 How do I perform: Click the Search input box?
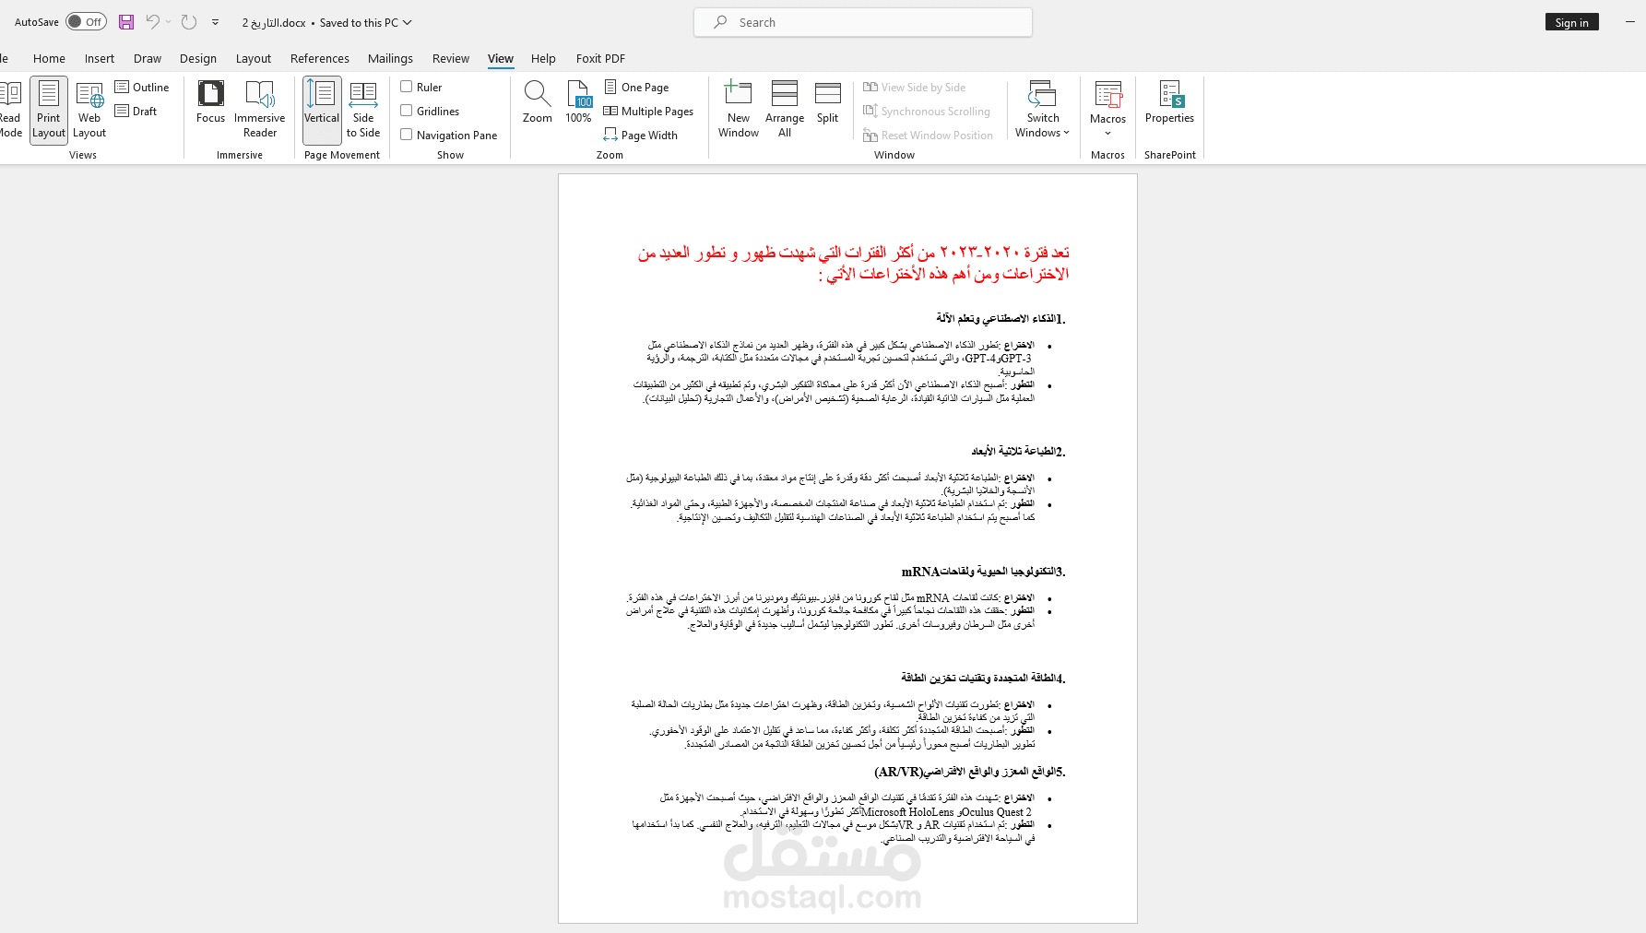(x=863, y=22)
